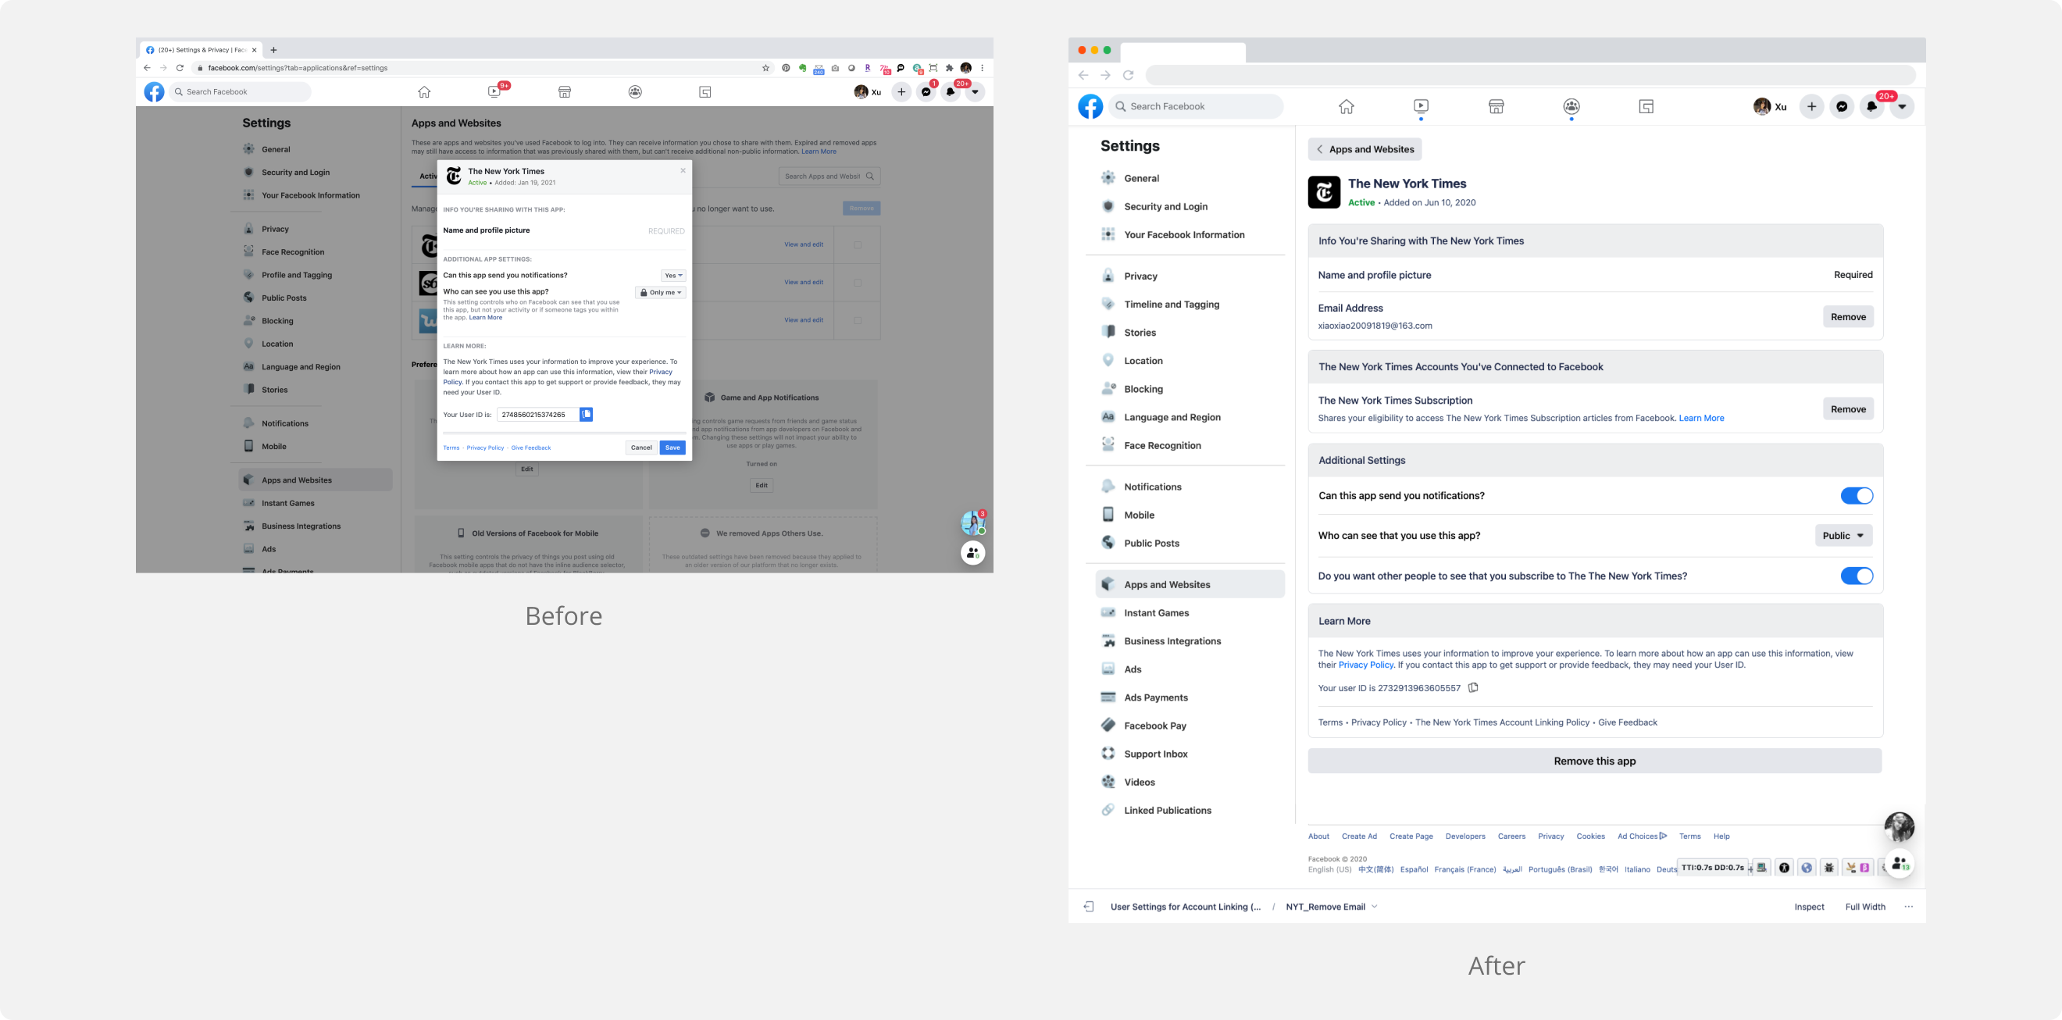Toggle app notifications switch off
This screenshot has height=1020, width=2062.
tap(1857, 497)
